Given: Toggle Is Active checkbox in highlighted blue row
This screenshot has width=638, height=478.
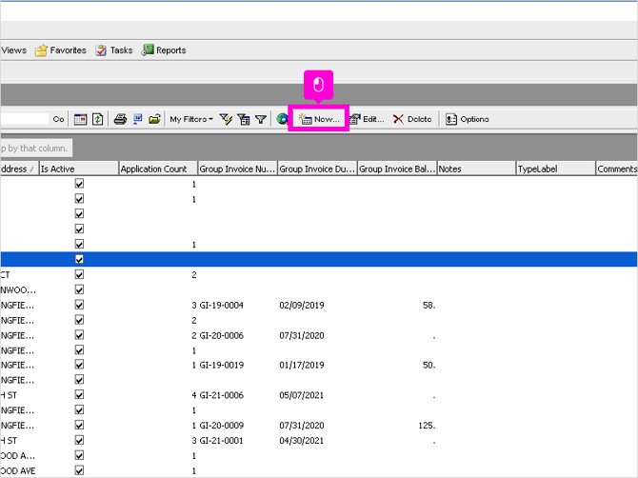Looking at the screenshot, I should [x=79, y=259].
